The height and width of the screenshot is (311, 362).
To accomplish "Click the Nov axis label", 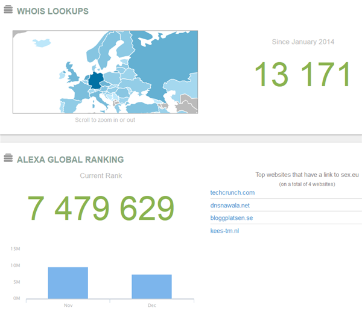I will [68, 305].
